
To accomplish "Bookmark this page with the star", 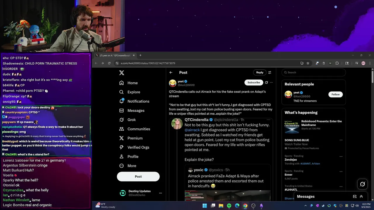I will tap(308, 63).
